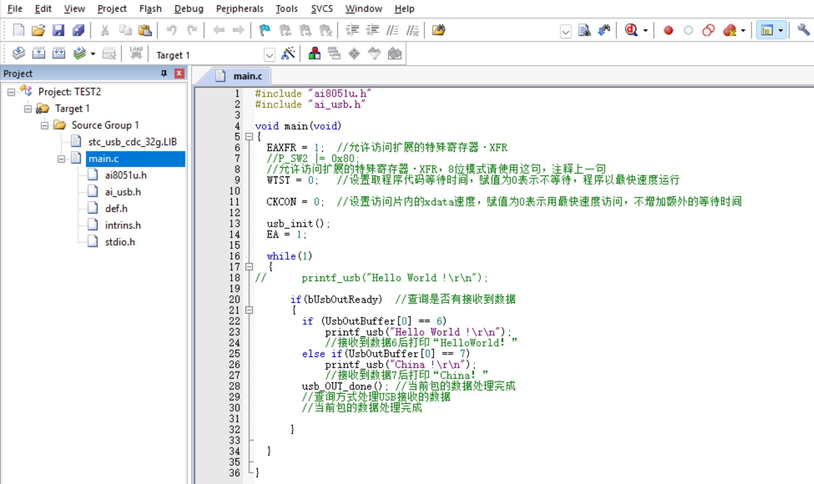Screen dimensions: 814x484
Task: Copy selection with the copy icon
Action: pyautogui.click(x=125, y=30)
